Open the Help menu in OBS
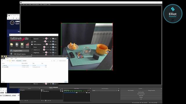This screenshot has width=186, height=104. click(49, 5)
